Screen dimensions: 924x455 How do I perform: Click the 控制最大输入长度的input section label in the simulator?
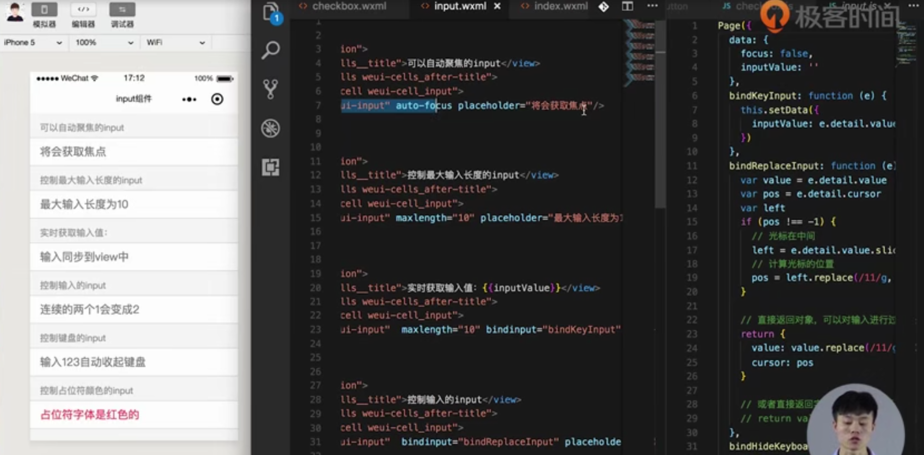tap(91, 180)
